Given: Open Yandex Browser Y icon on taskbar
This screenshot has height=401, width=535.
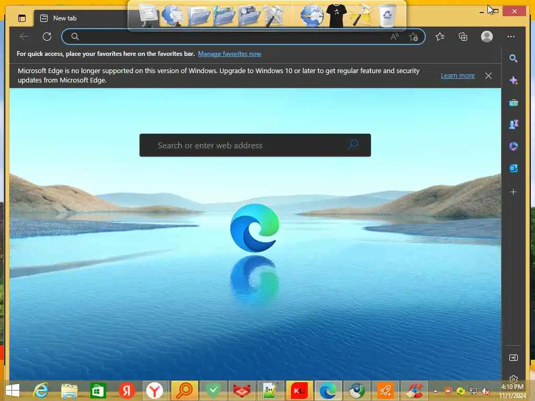Looking at the screenshot, I should point(155,391).
